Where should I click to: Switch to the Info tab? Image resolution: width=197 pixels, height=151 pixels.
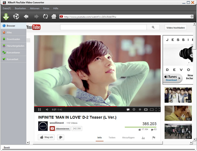[100, 138]
